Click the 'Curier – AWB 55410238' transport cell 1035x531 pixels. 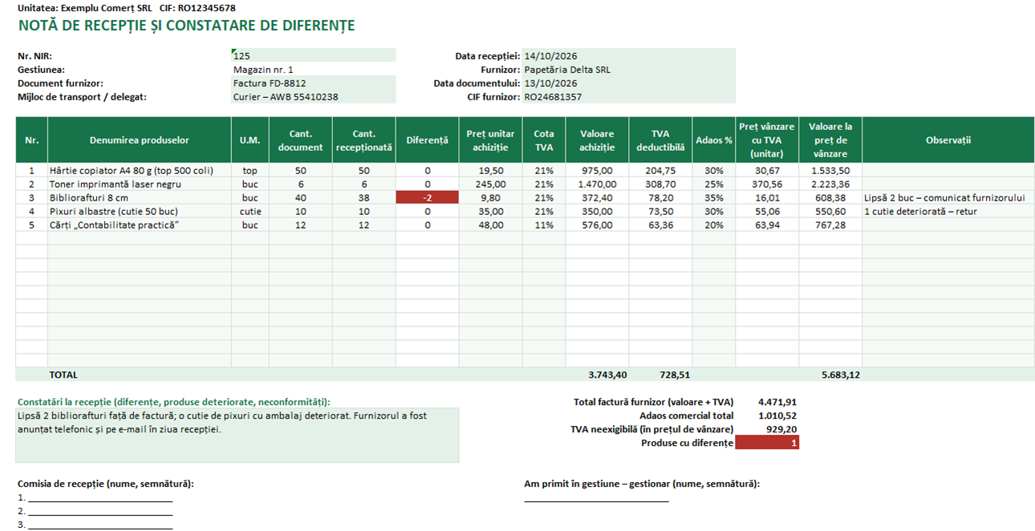pyautogui.click(x=313, y=96)
